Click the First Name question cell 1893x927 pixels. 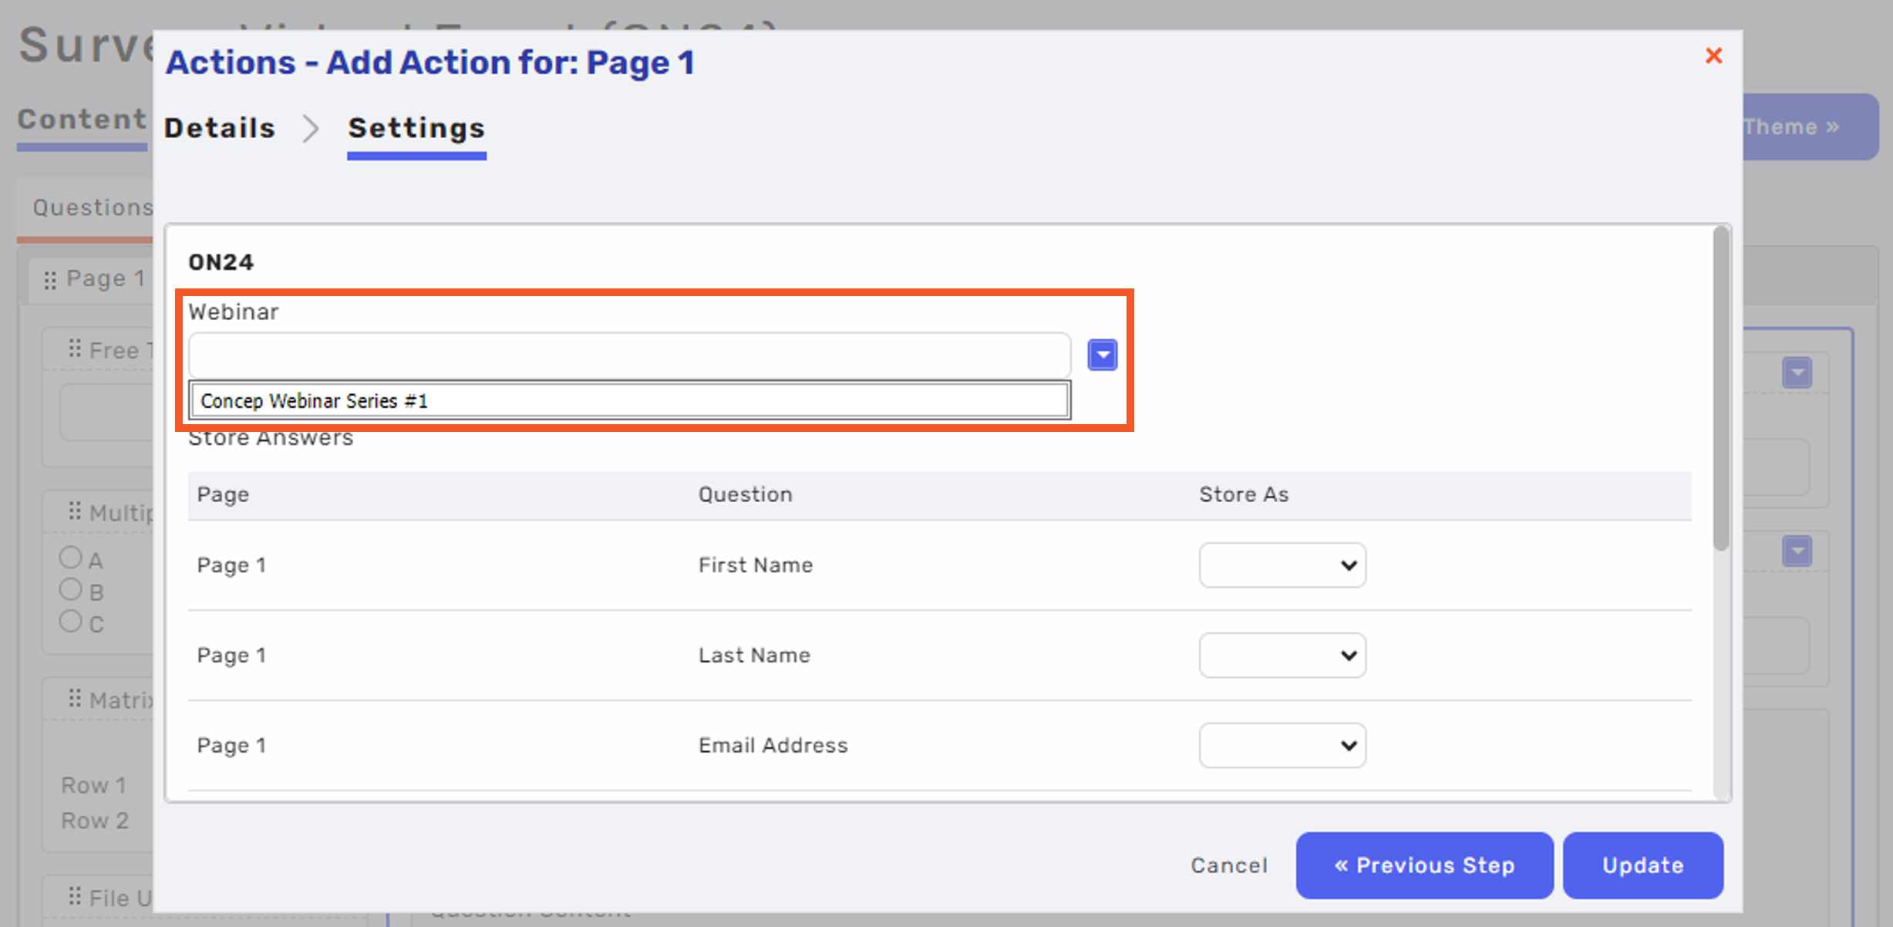[756, 565]
